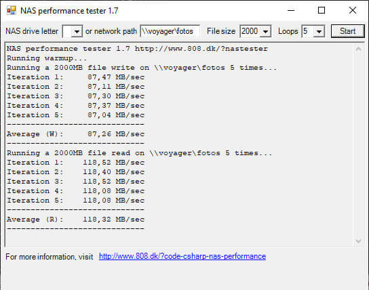This screenshot has width=369, height=290.
Task: Maximize the NAS performance tester window
Action: coord(322,10)
